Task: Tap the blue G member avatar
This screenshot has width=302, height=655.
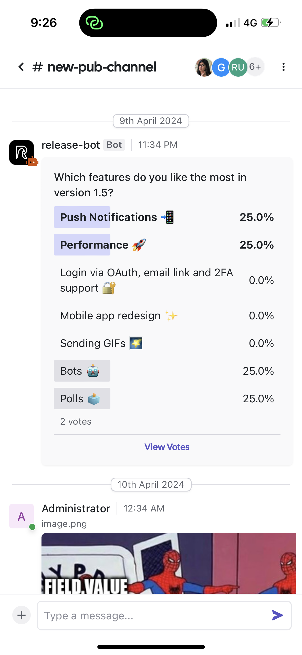Action: coord(221,67)
